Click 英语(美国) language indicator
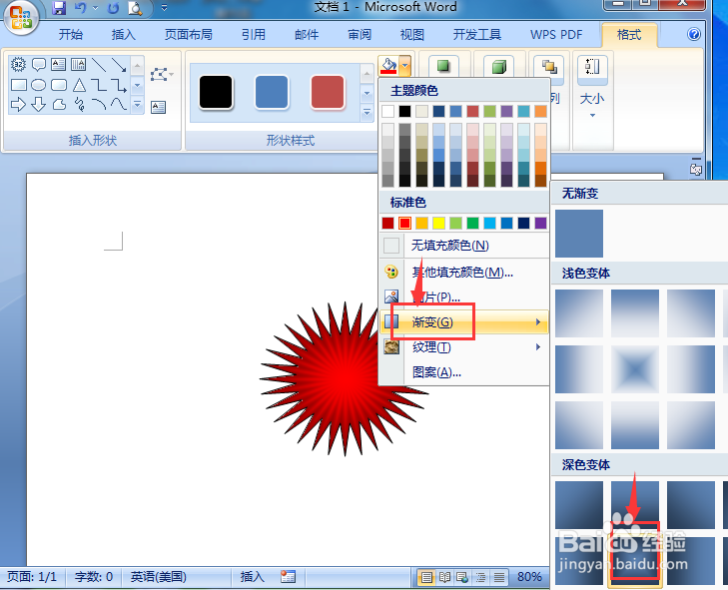728x590 pixels. tap(159, 577)
